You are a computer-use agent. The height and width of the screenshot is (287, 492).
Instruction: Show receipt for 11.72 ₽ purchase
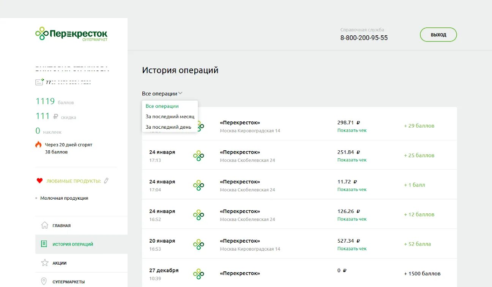(x=352, y=189)
